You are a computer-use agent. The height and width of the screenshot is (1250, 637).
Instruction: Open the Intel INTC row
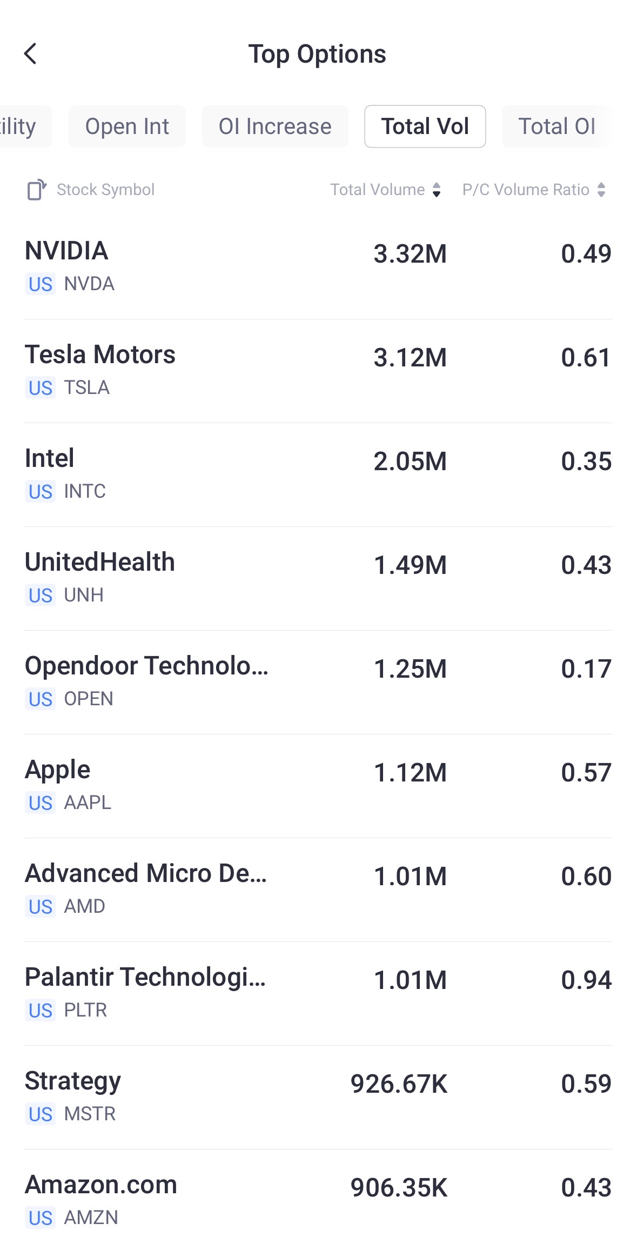click(x=318, y=474)
